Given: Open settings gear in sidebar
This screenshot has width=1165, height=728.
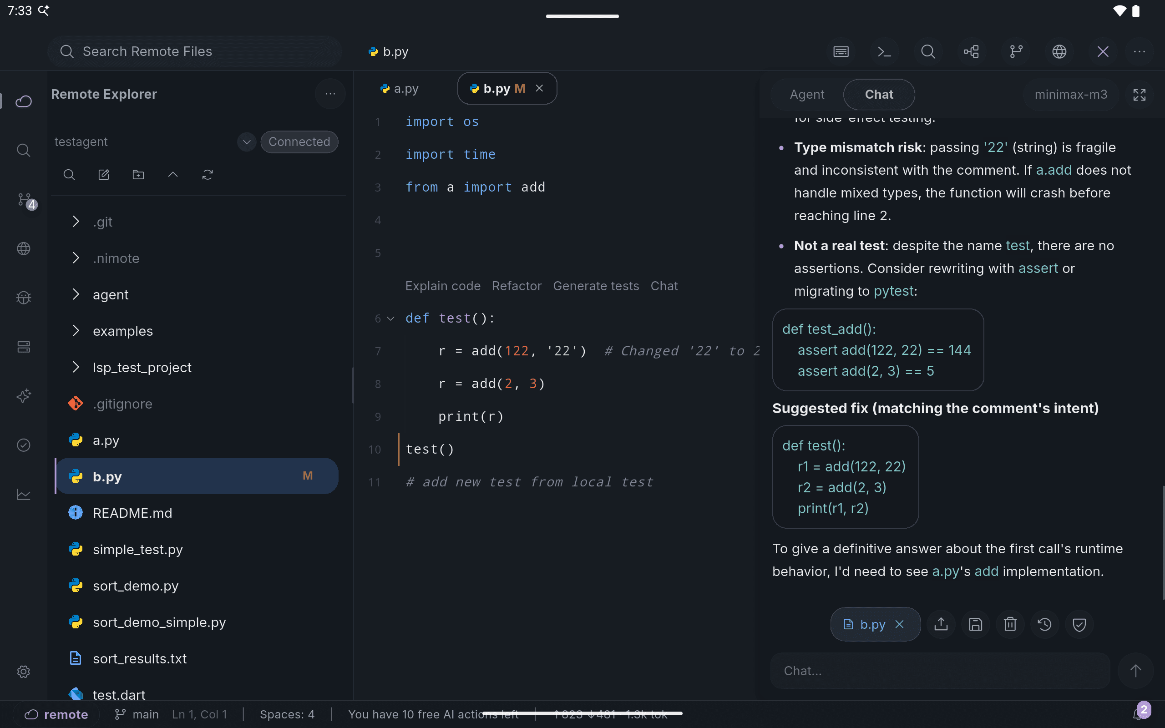Looking at the screenshot, I should point(24,672).
